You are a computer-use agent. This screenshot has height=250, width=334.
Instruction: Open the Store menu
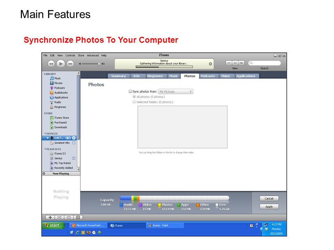81,56
